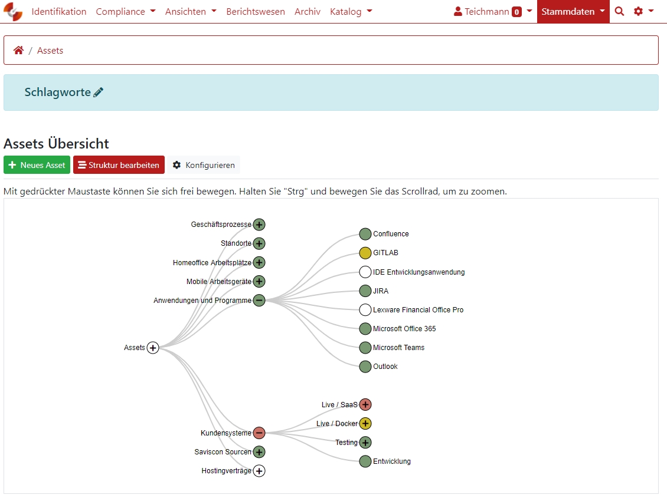667x498 pixels.
Task: Expand the red Live / SaaS node
Action: tap(365, 405)
